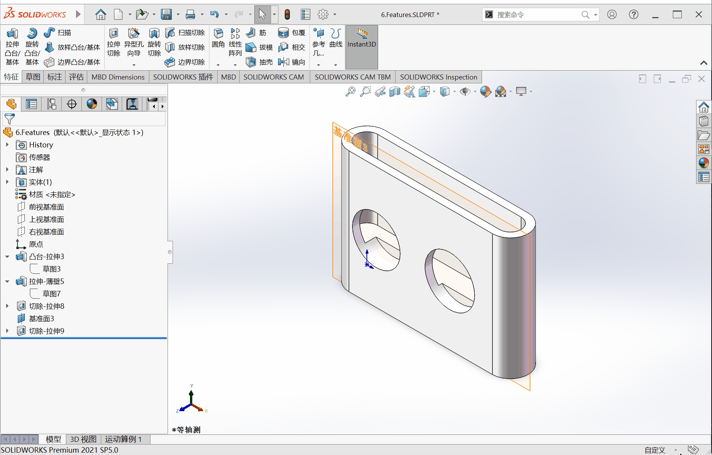The width and height of the screenshot is (712, 455).
Task: Select the Boundary Boss/Base (边界凸台/基体) tool
Action: pyautogui.click(x=73, y=62)
